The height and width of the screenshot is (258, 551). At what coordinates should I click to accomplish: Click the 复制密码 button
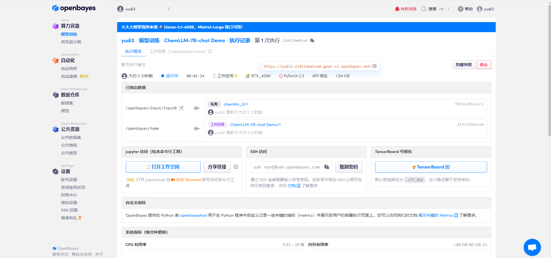pyautogui.click(x=348, y=167)
